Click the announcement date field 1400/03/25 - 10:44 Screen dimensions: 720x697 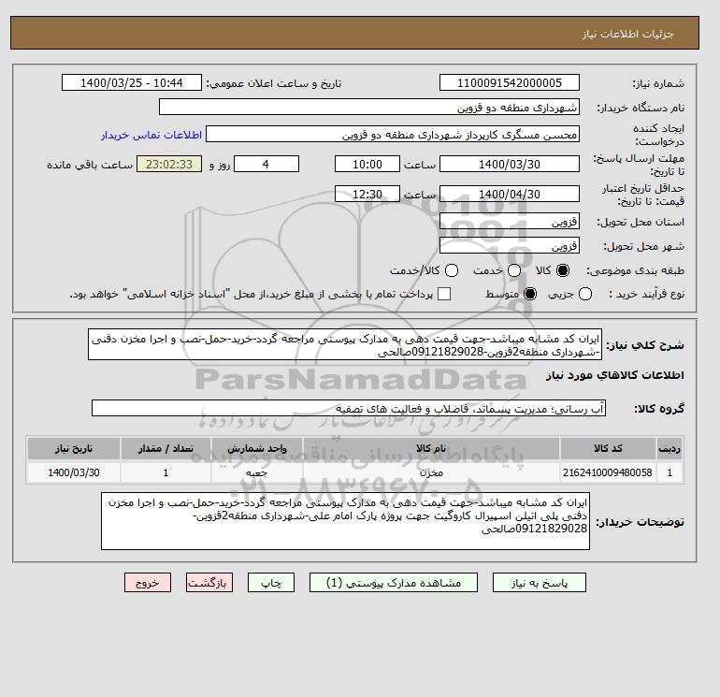click(x=132, y=82)
